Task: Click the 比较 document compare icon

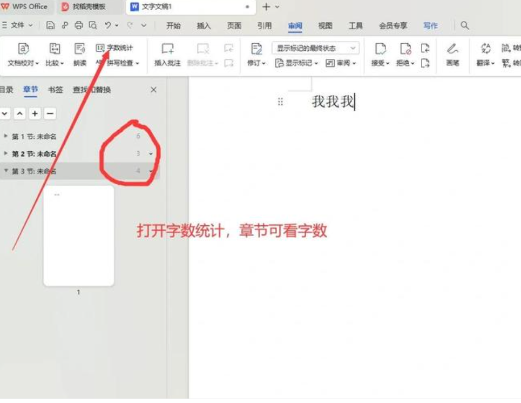Action: pos(55,49)
